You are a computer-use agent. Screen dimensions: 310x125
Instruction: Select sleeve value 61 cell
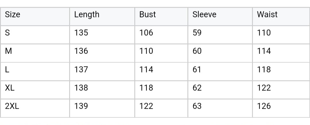(197, 69)
